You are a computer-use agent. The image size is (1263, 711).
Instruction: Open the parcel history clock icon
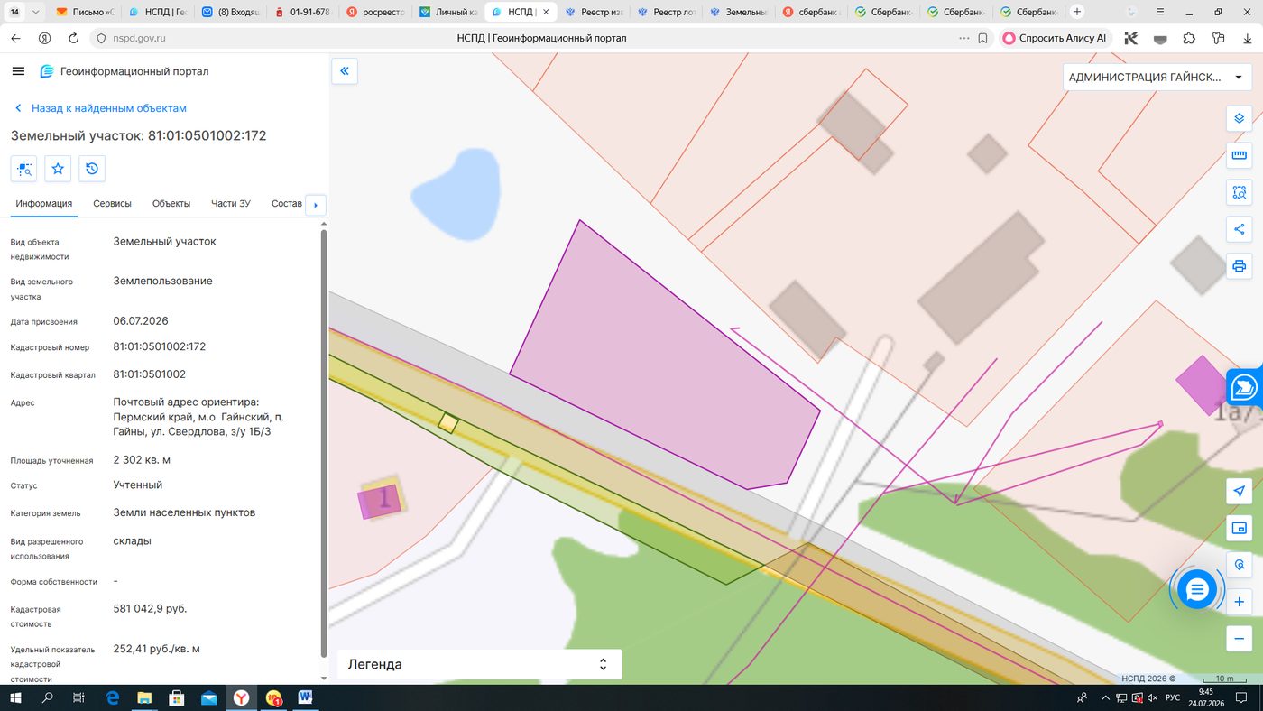92,169
